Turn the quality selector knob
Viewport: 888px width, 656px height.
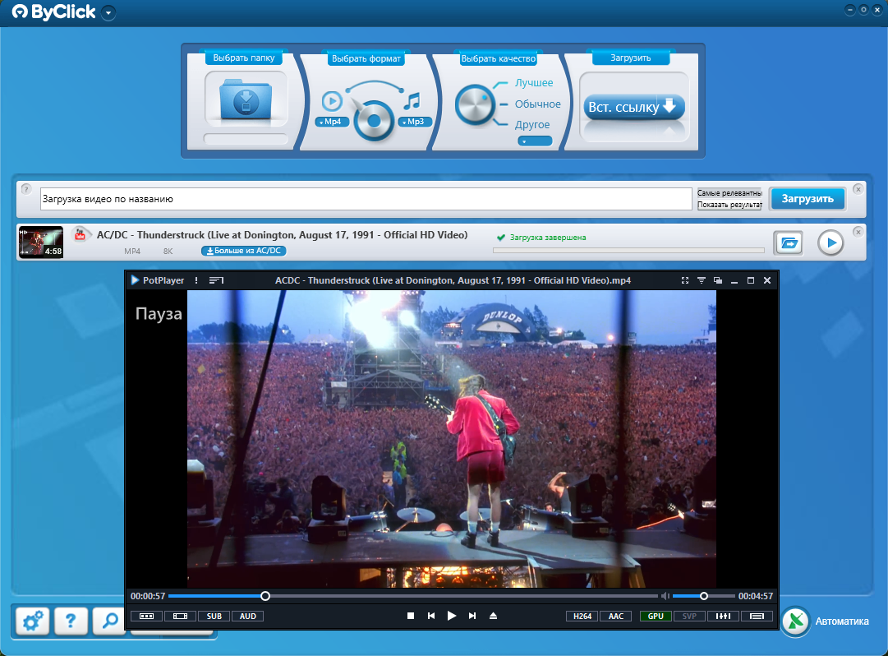[475, 104]
